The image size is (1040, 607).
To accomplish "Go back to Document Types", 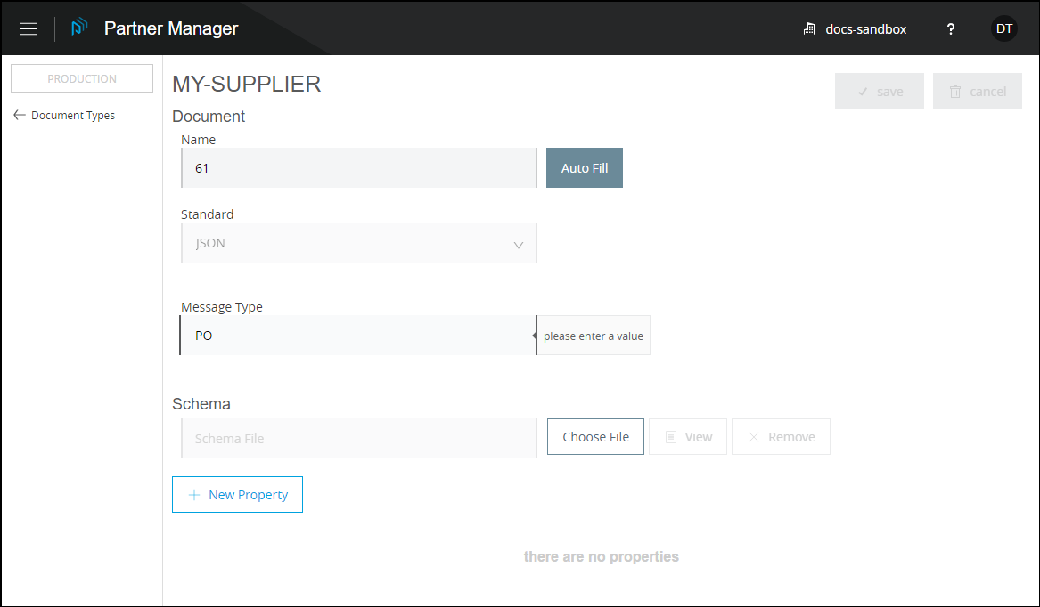I will click(72, 115).
